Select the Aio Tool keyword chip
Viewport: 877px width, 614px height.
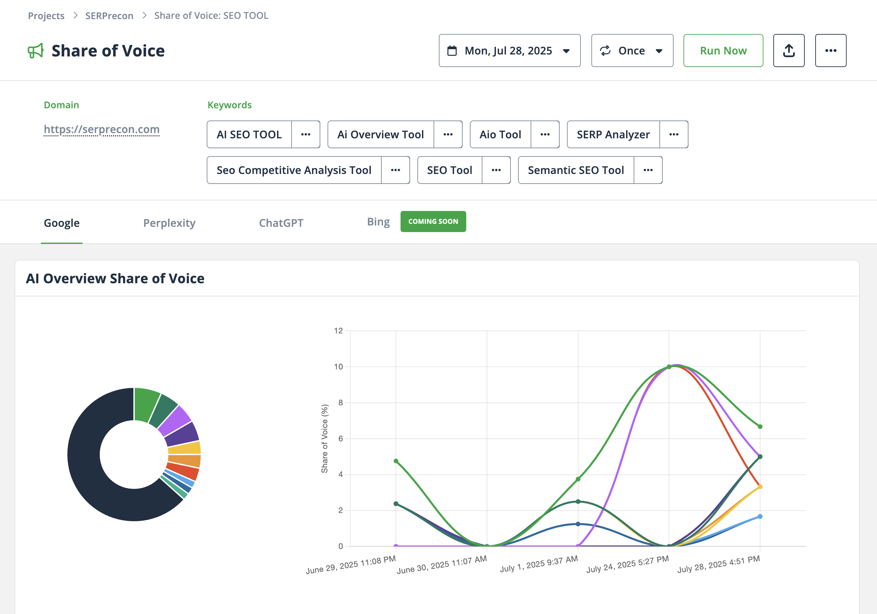point(500,134)
